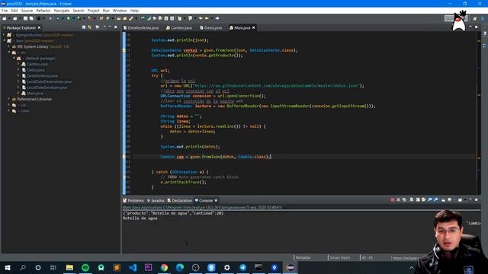Switch to the Cambio.java editor tab

(179, 27)
